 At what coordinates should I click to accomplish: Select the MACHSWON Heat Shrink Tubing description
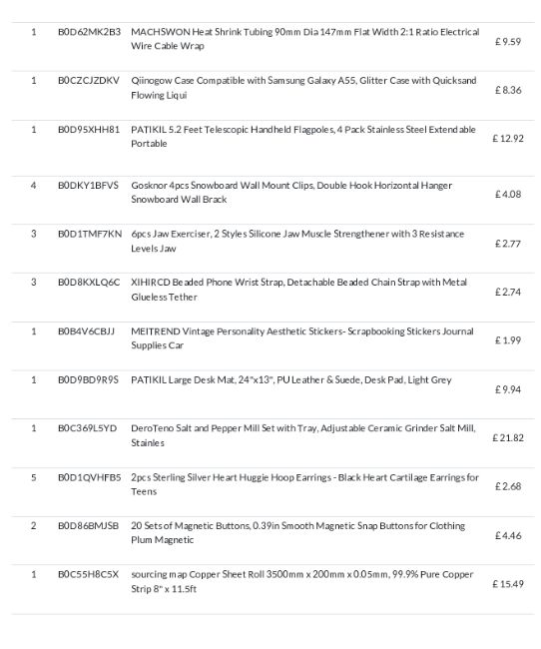305,39
